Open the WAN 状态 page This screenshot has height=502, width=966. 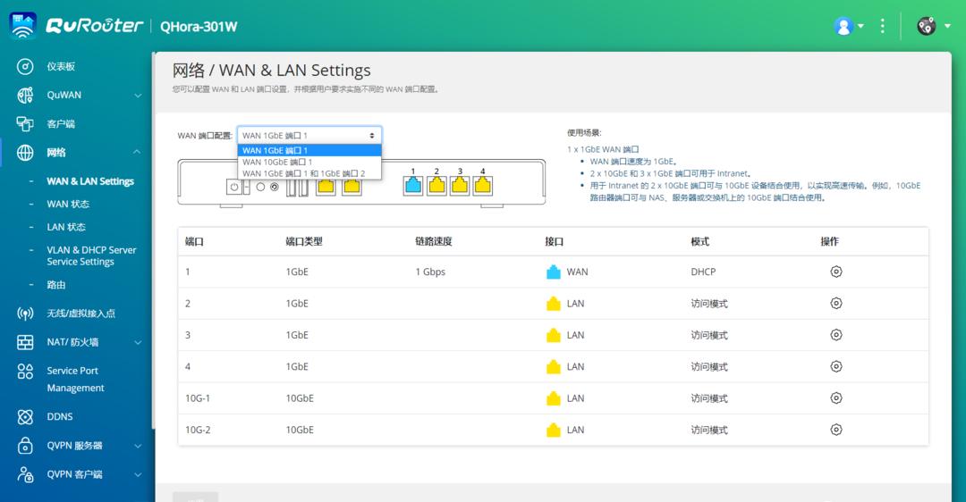point(68,204)
